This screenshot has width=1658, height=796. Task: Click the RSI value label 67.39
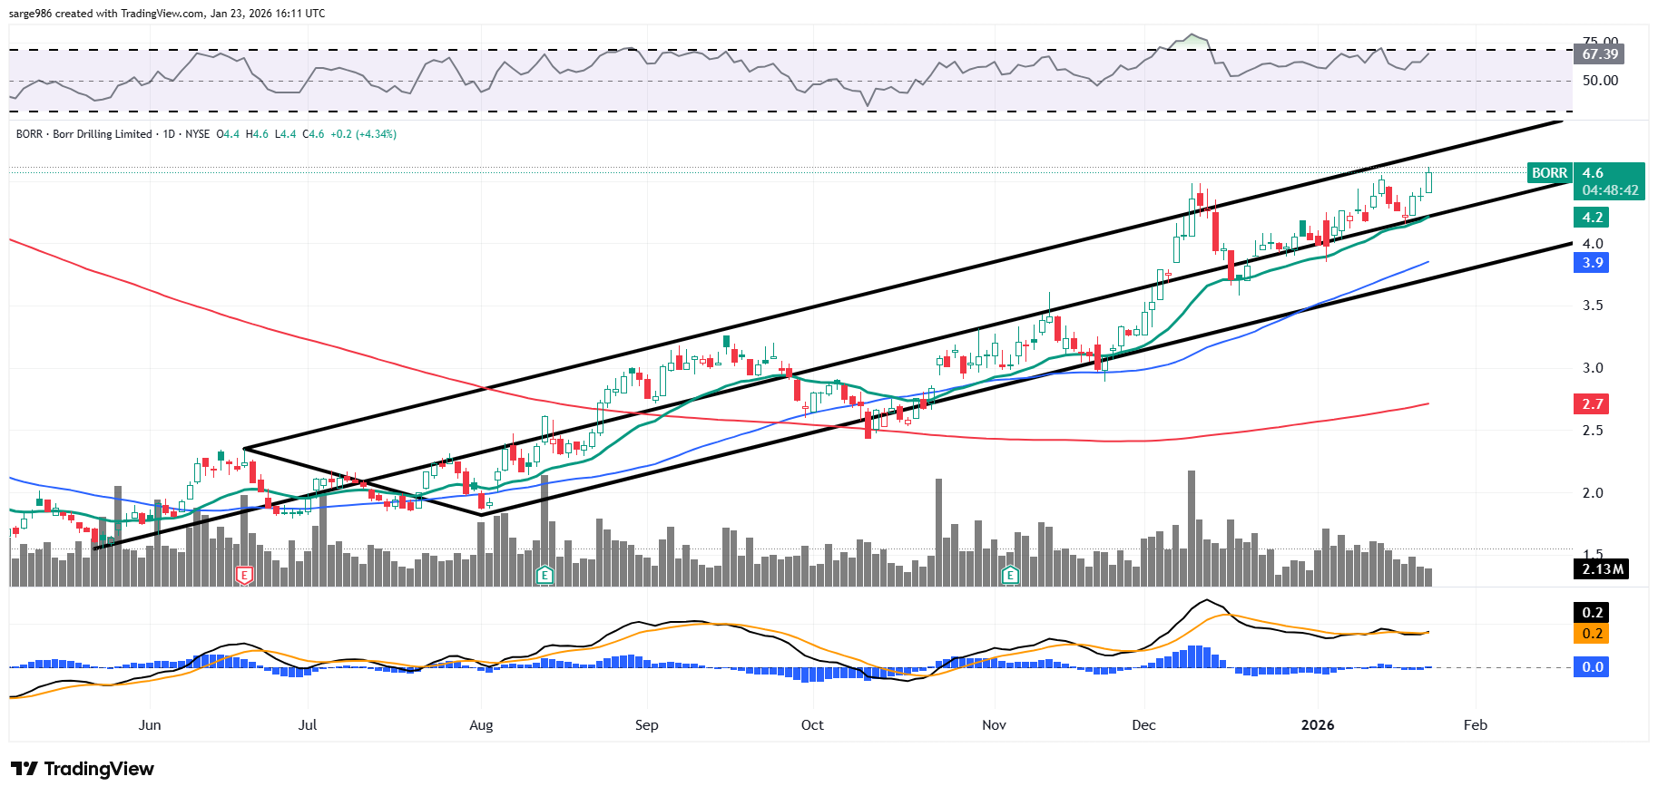1600,54
